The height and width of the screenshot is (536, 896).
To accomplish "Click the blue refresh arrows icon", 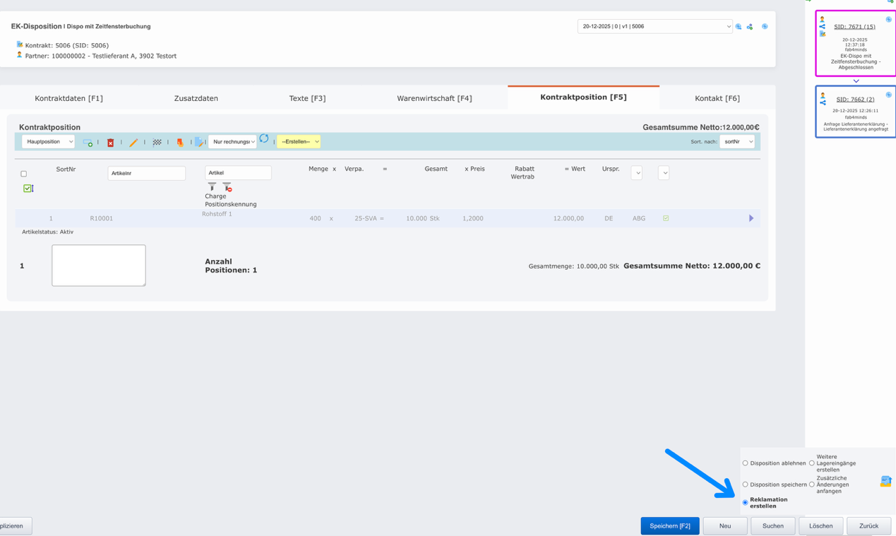I will tap(263, 138).
